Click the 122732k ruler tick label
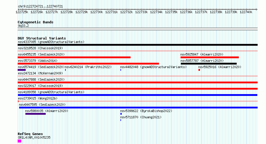 click(x=126, y=12)
